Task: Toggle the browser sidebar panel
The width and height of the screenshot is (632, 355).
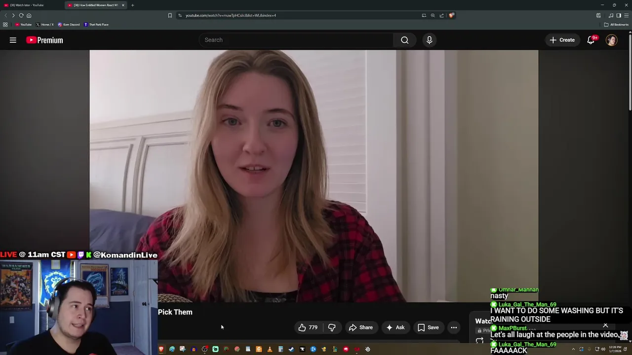Action: (x=618, y=15)
